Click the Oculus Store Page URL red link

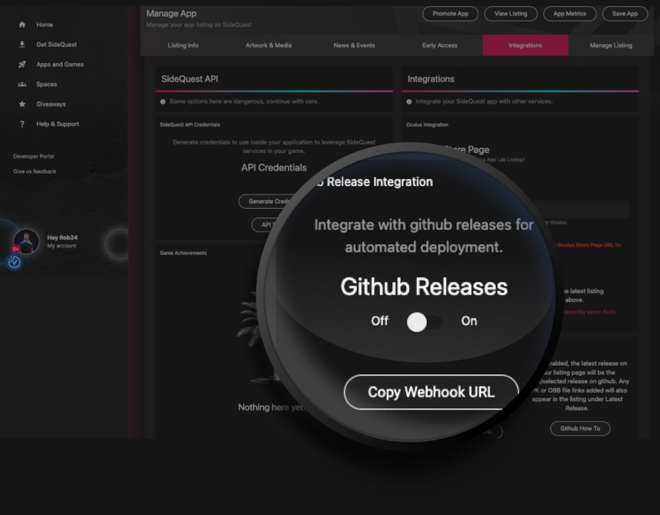[586, 245]
